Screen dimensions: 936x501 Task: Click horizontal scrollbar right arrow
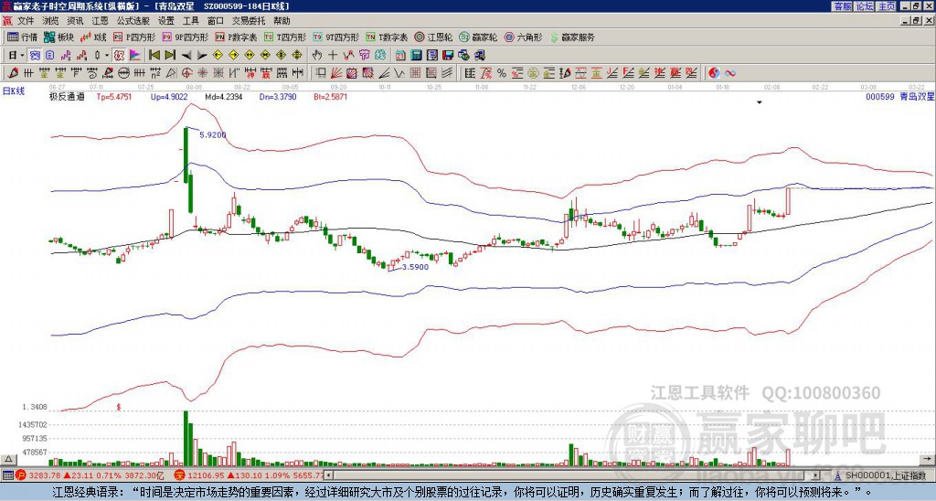[x=816, y=475]
